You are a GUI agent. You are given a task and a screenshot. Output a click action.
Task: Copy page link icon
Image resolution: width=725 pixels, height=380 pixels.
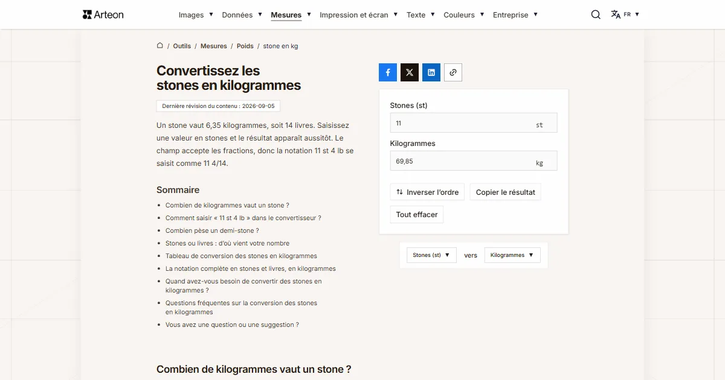pyautogui.click(x=453, y=72)
